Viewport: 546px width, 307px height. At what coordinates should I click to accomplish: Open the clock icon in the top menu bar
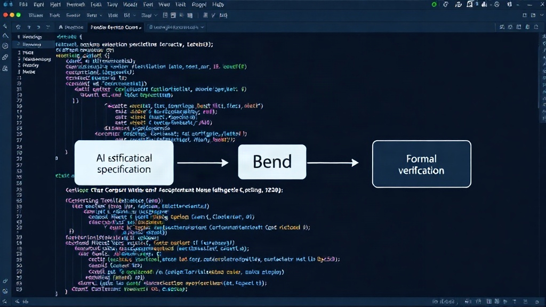coord(497,4)
